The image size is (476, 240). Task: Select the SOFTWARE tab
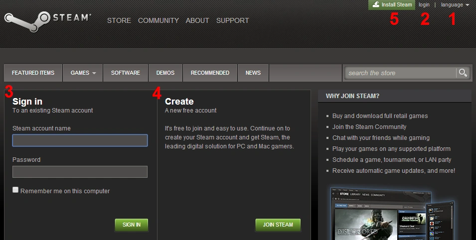[126, 73]
